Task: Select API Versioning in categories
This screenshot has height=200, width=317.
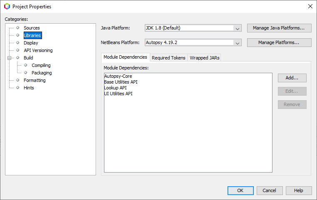Action: pyautogui.click(x=38, y=50)
